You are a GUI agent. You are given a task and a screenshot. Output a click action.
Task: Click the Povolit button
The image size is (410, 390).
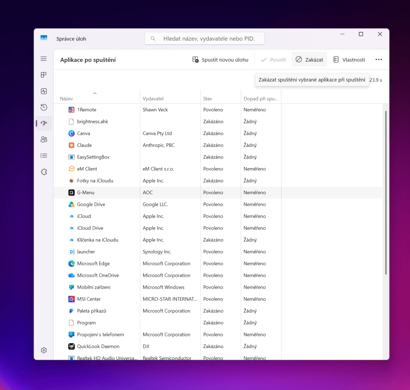coord(273,60)
